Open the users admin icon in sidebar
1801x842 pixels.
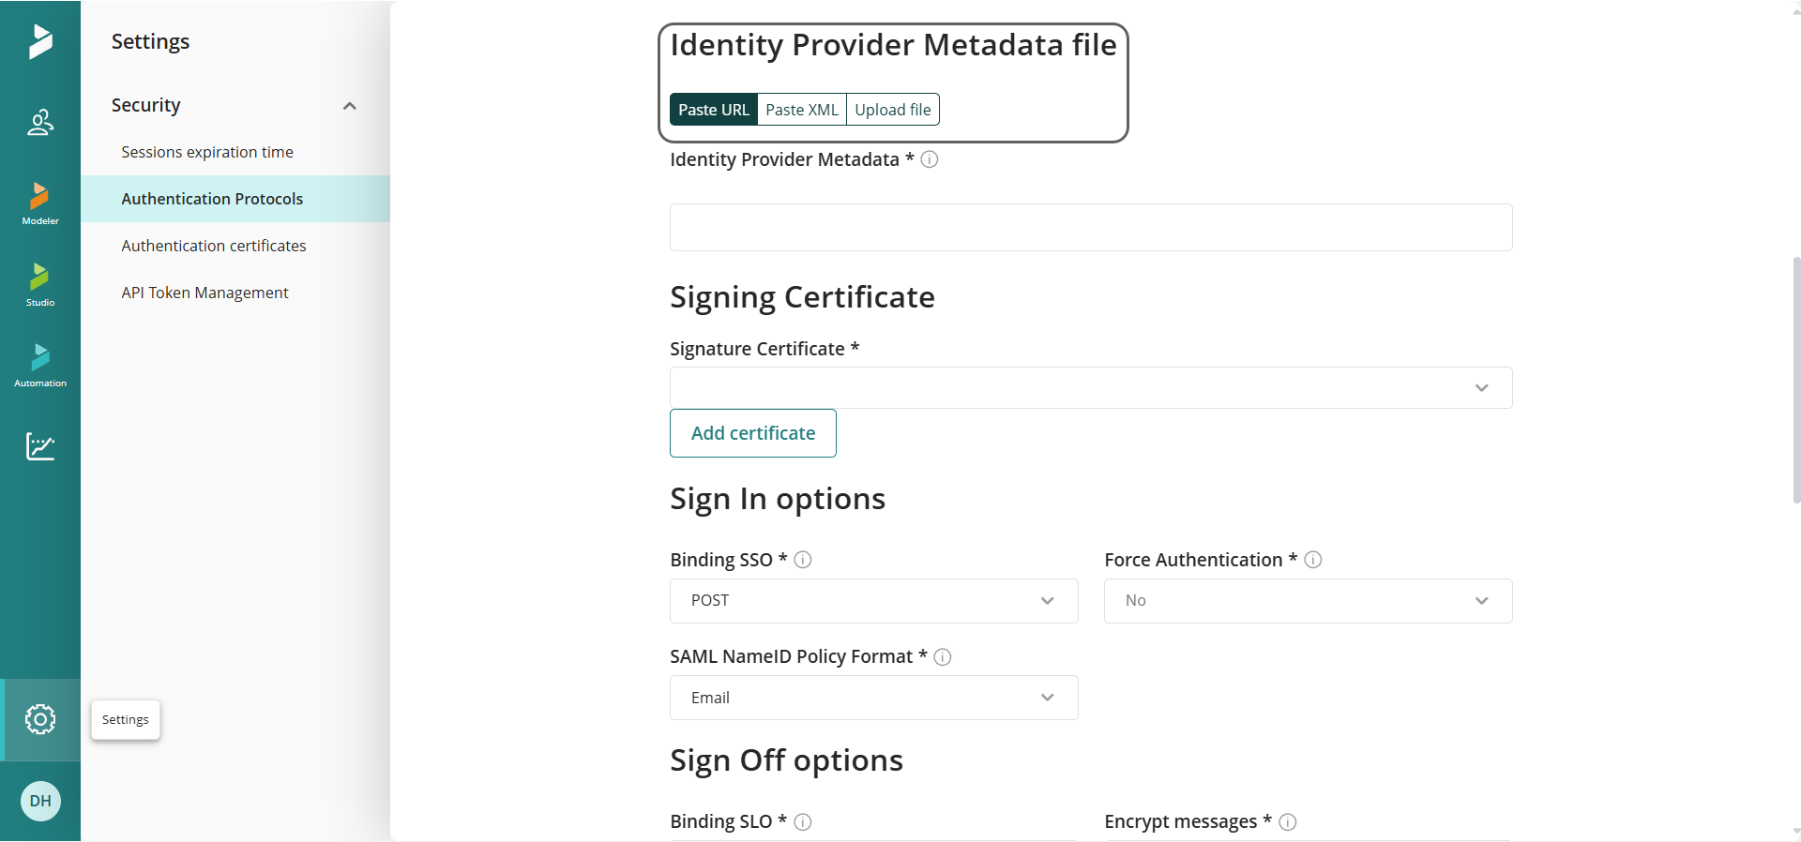pos(40,123)
